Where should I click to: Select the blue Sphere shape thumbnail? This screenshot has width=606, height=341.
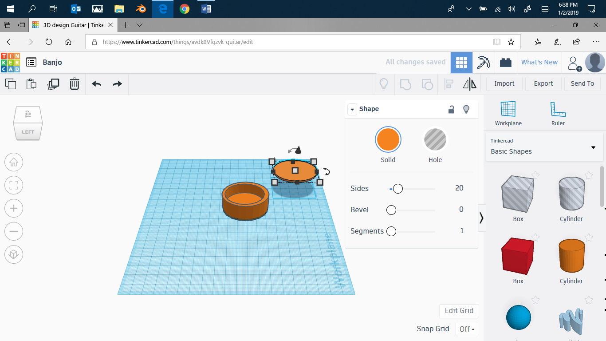tap(518, 317)
